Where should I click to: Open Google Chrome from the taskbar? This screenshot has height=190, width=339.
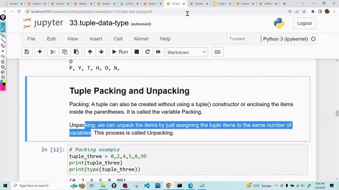coord(168,185)
